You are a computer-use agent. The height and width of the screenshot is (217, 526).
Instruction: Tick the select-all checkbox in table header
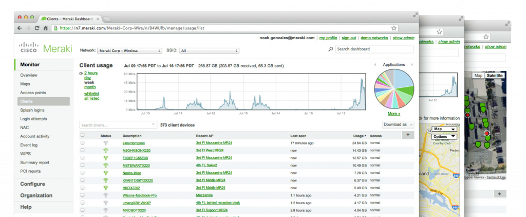[x=83, y=135]
